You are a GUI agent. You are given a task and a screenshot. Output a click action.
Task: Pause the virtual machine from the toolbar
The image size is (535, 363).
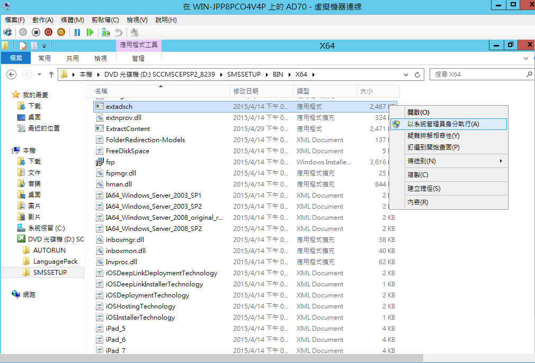click(x=77, y=32)
